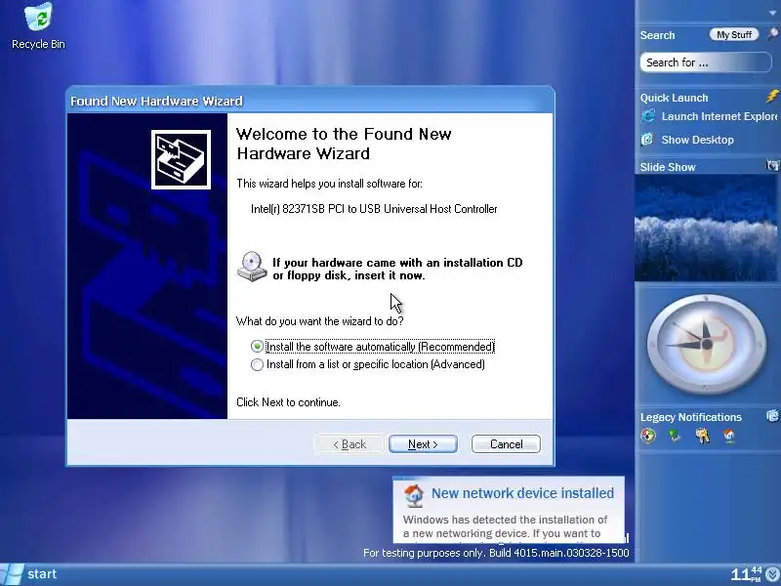The height and width of the screenshot is (586, 781).
Task: Open the Recycle Bin desktop icon
Action: pos(38,26)
